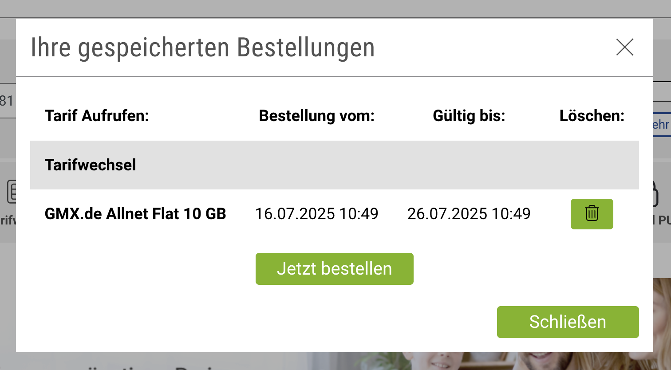The height and width of the screenshot is (370, 671).
Task: Open the GMX.de Allnet Flat 10 GB tariff
Action: (135, 214)
